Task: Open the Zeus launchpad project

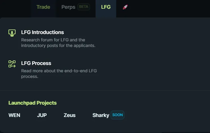Action: (x=70, y=115)
